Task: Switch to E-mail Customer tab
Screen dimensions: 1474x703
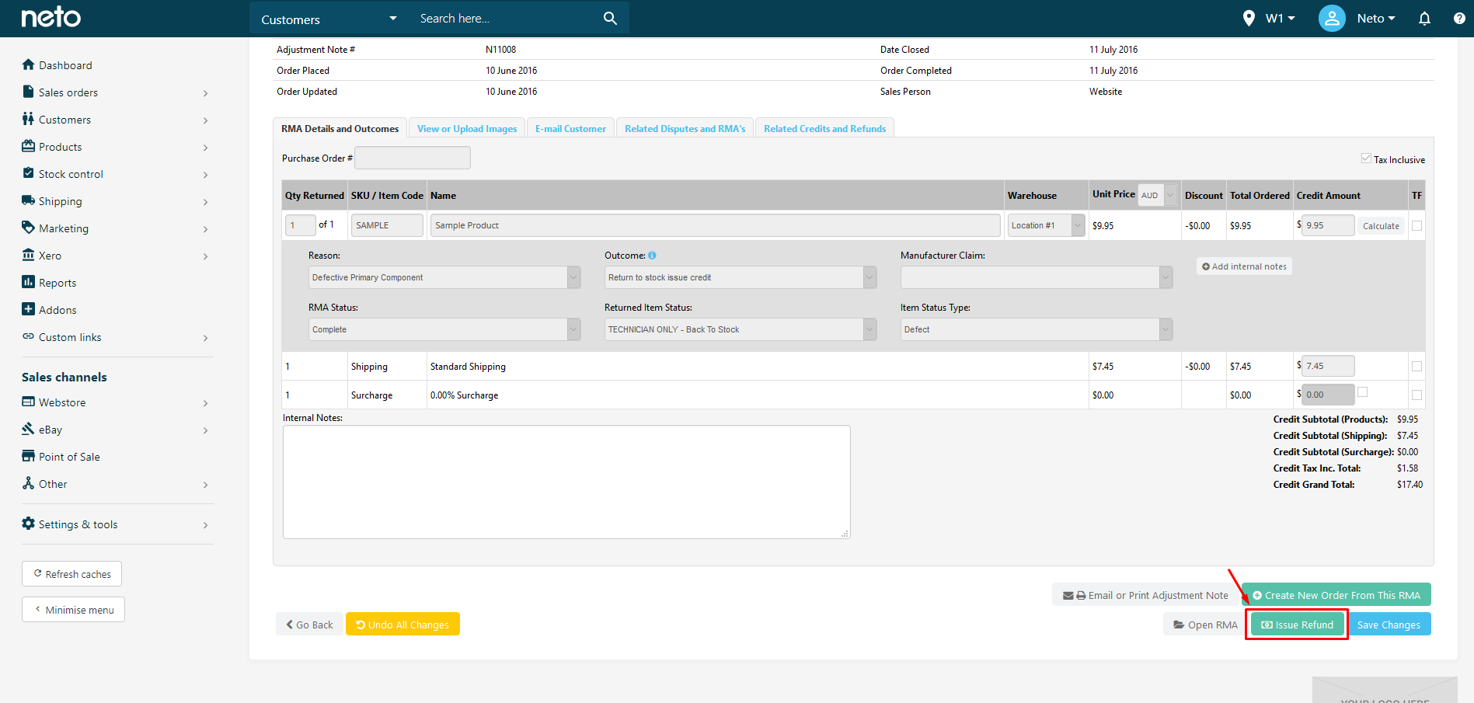Action: coord(570,128)
